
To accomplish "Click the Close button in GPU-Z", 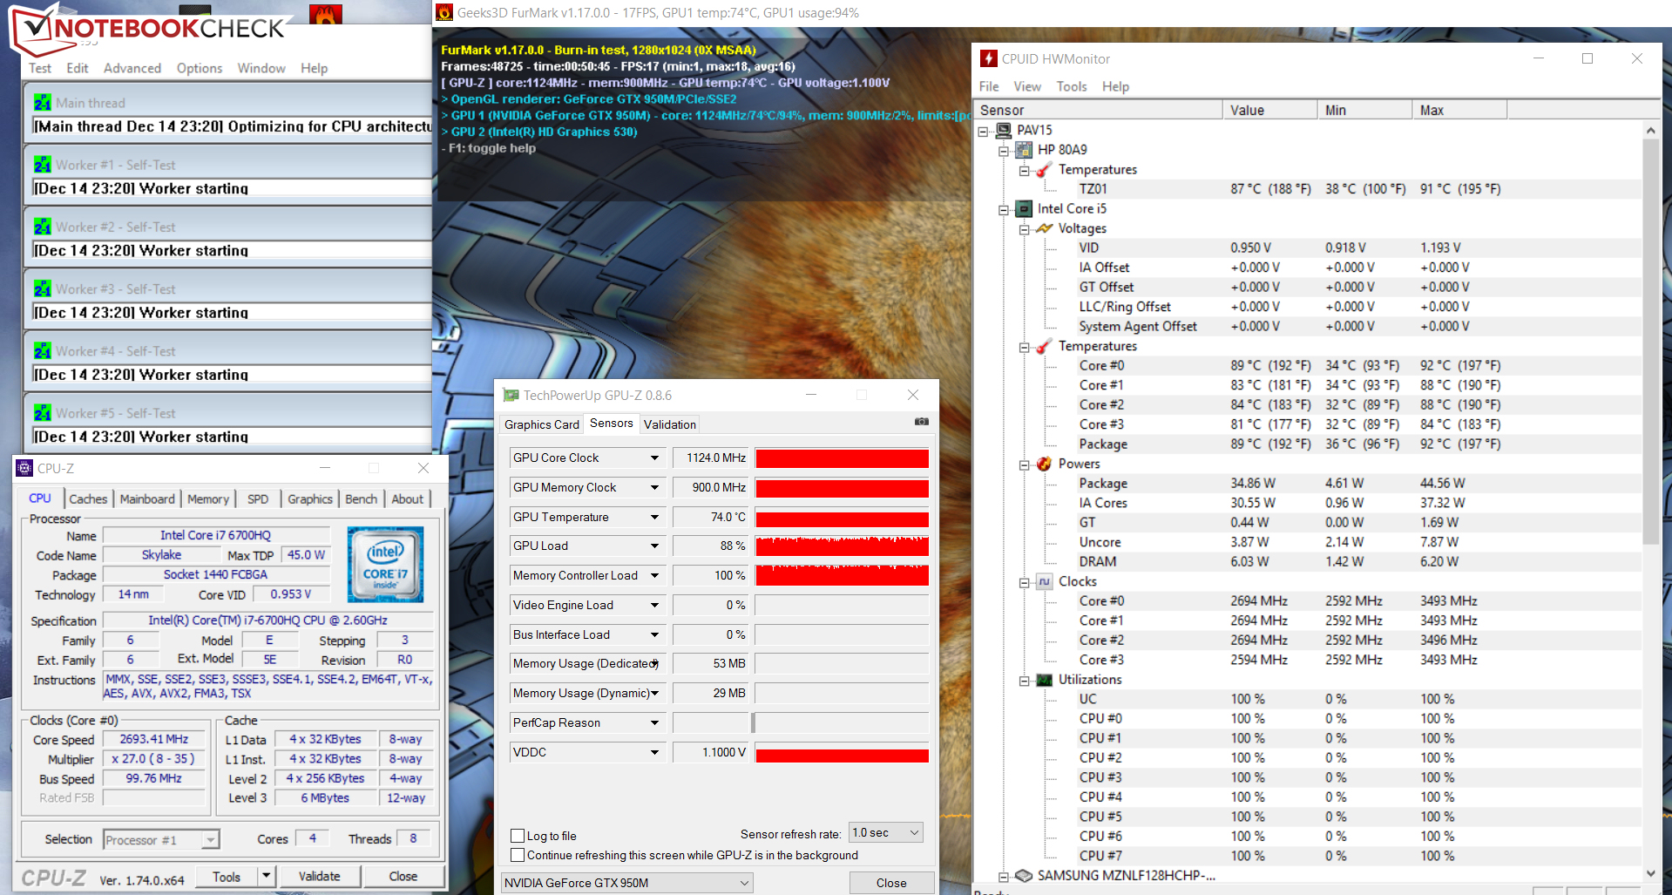I will [x=891, y=883].
